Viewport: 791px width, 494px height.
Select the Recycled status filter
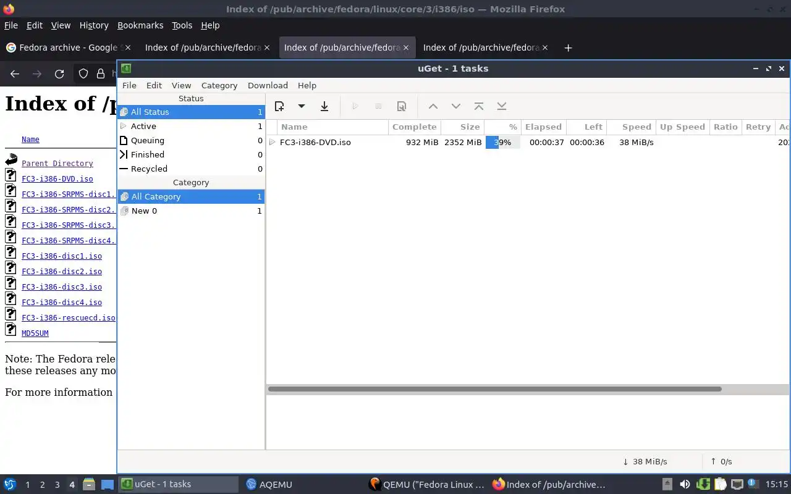tap(191, 169)
